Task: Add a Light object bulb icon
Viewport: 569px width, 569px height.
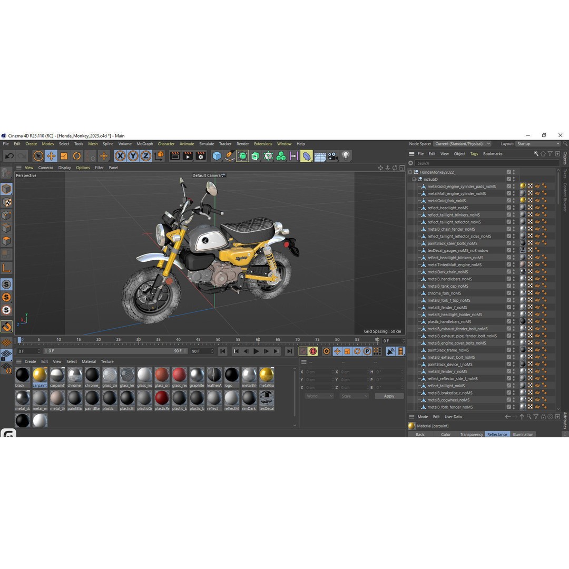Action: (346, 156)
